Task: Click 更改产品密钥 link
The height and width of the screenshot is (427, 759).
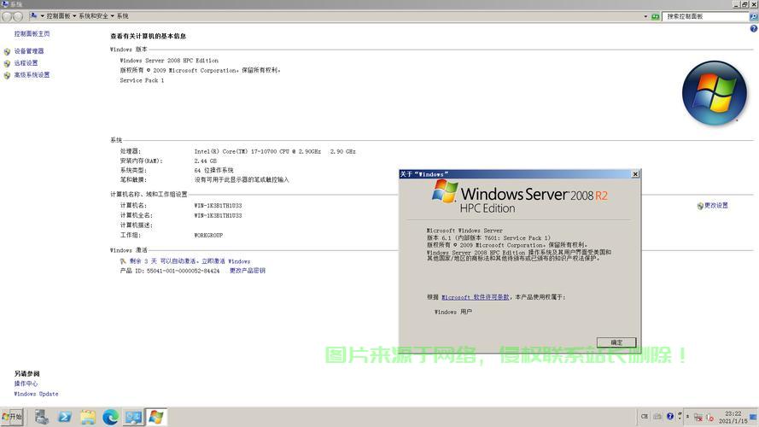Action: pos(248,271)
